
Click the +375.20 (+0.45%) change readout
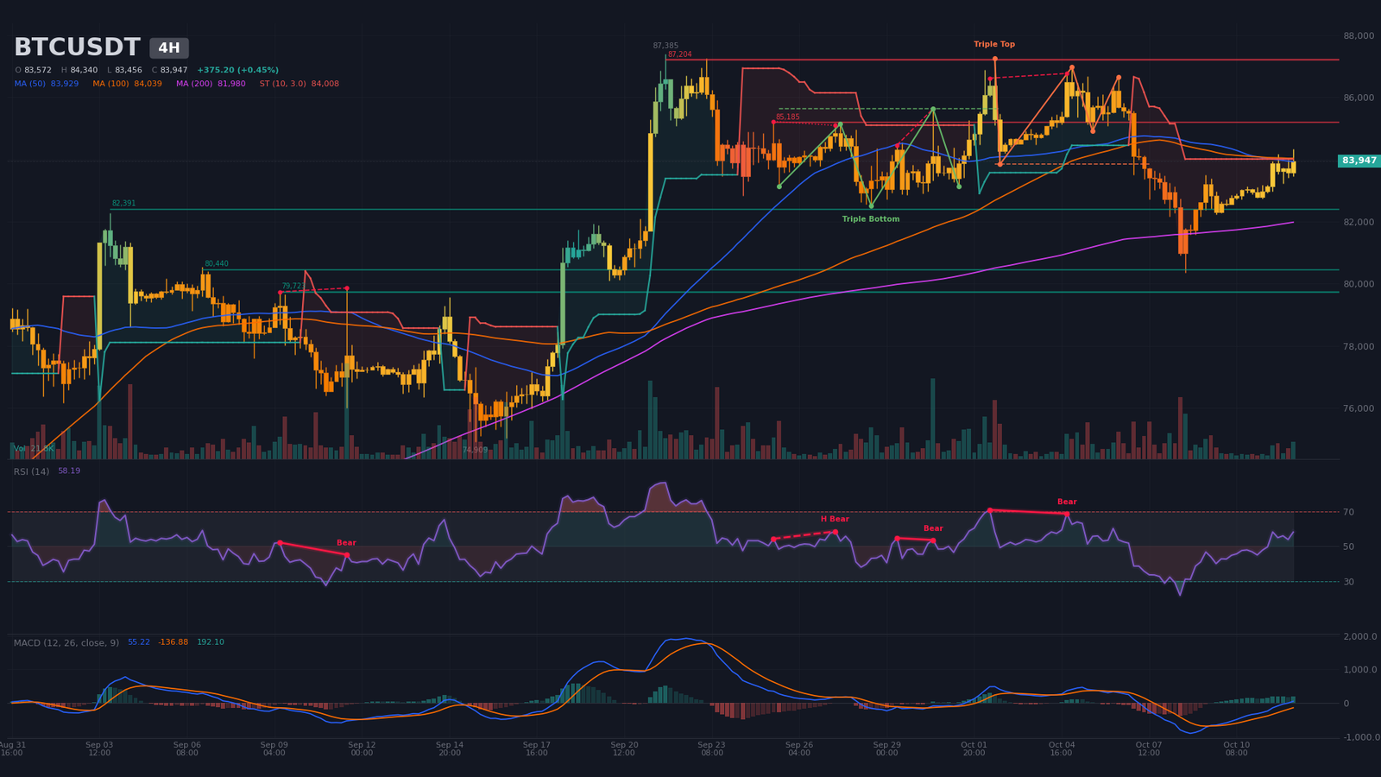(237, 70)
